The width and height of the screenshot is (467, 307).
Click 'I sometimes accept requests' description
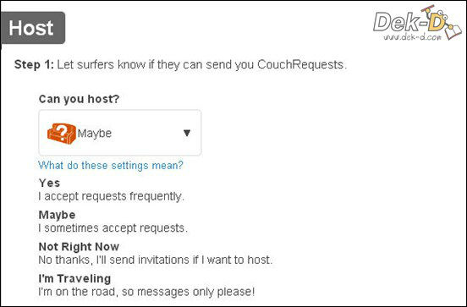tap(113, 228)
